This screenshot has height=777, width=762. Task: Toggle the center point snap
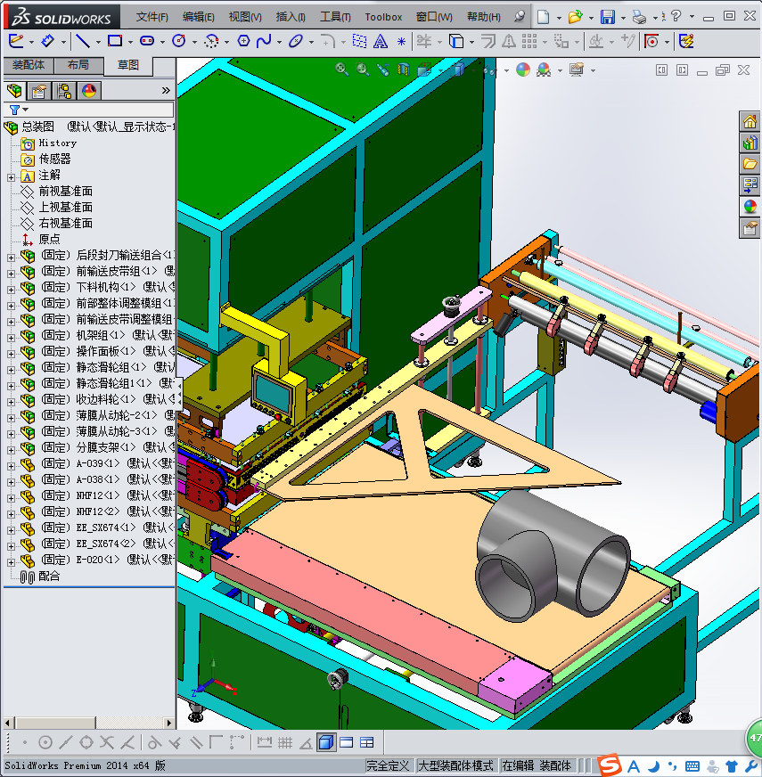45,742
